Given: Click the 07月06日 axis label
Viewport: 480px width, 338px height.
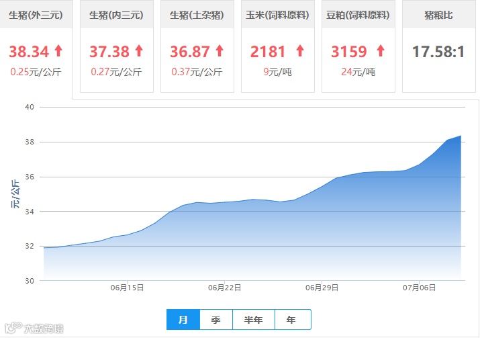Looking at the screenshot, I should [x=420, y=288].
